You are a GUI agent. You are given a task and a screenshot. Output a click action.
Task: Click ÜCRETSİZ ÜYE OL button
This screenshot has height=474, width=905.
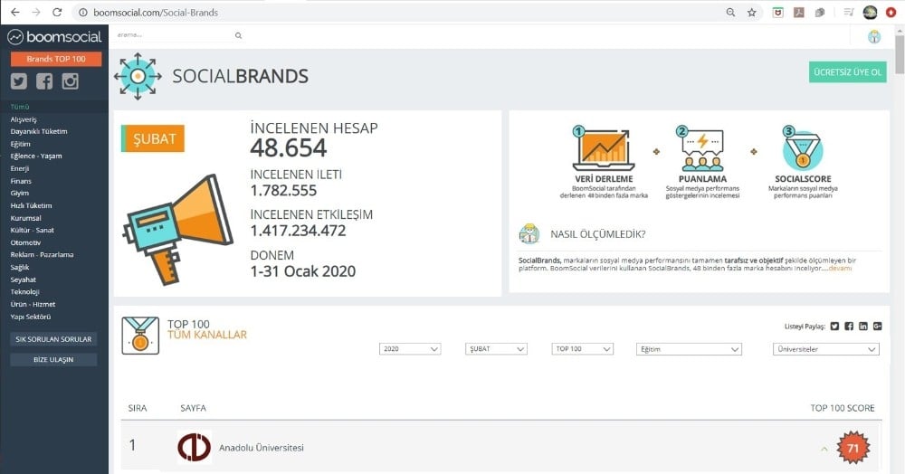click(847, 72)
